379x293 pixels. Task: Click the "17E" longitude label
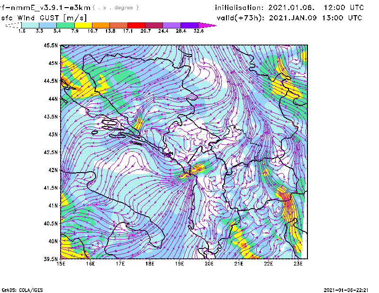coord(120,264)
